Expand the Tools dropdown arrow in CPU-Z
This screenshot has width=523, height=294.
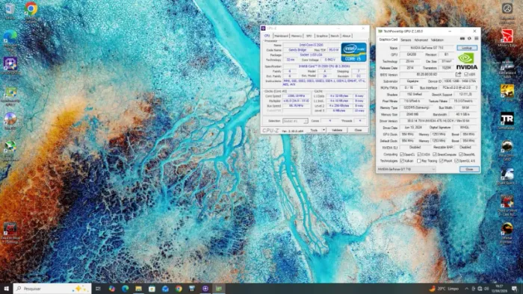[x=324, y=130]
